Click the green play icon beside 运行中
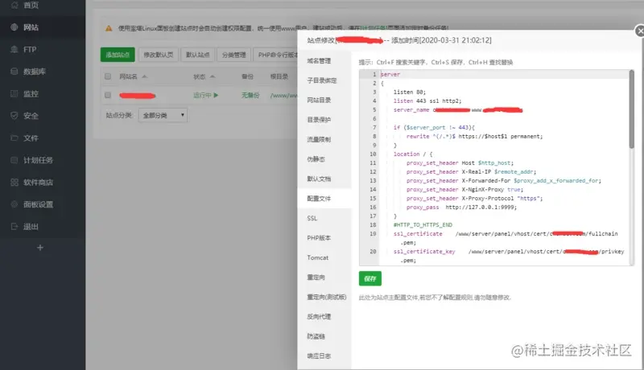This screenshot has height=370, width=644. click(x=216, y=95)
